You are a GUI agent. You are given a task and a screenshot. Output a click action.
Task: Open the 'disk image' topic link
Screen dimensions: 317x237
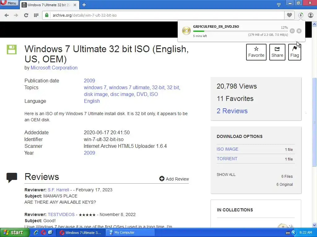(x=96, y=94)
